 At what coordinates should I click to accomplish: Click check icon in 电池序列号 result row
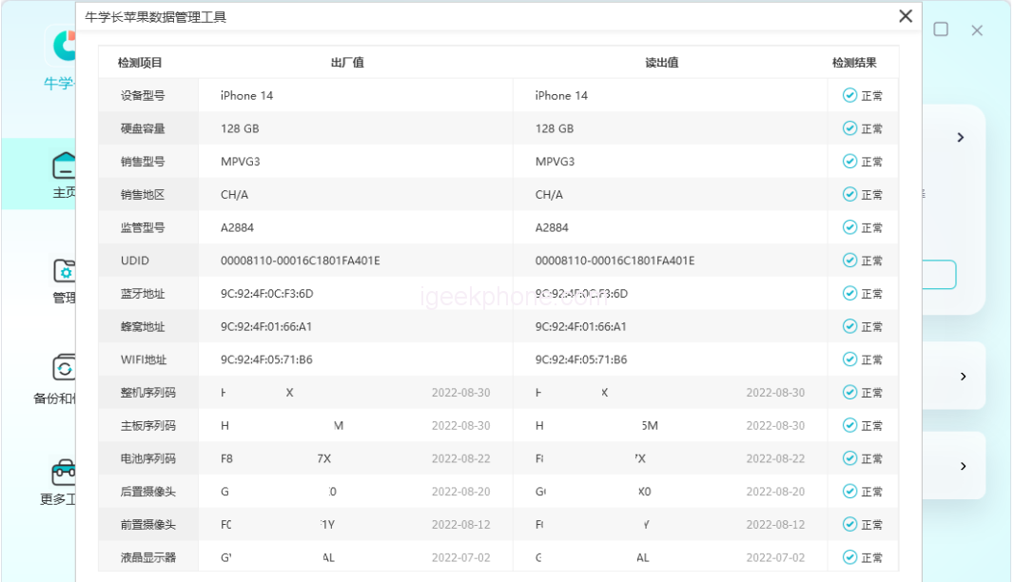tap(849, 458)
